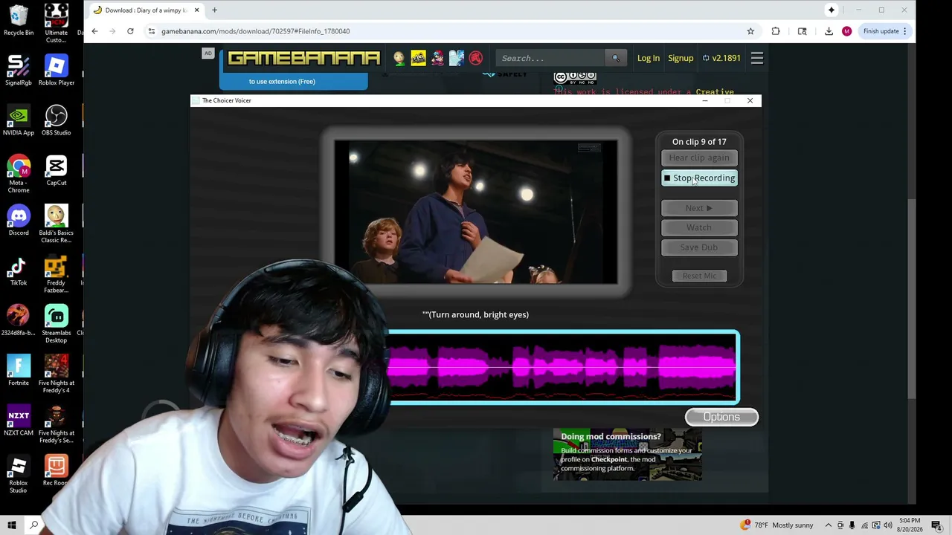Click the Reset Mic button
This screenshot has width=952, height=535.
point(699,276)
